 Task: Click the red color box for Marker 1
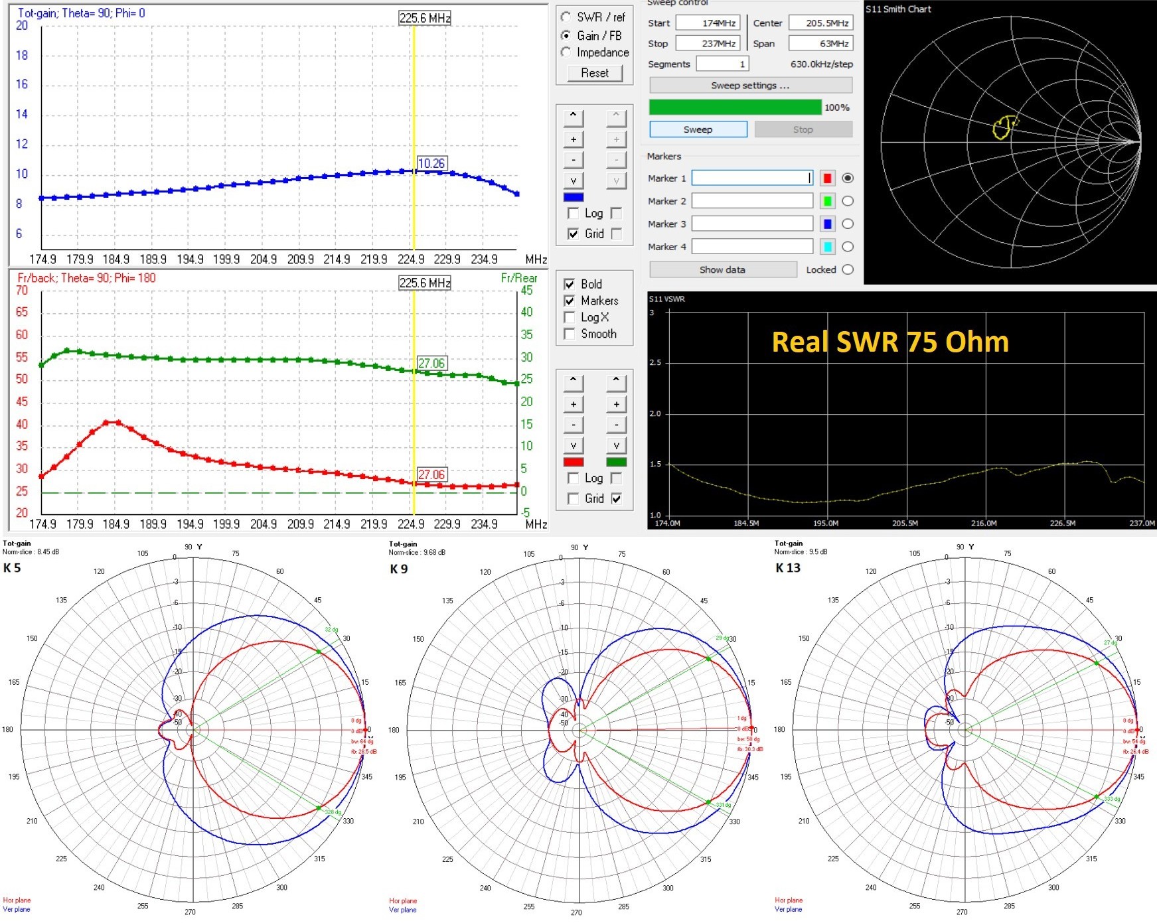(827, 178)
